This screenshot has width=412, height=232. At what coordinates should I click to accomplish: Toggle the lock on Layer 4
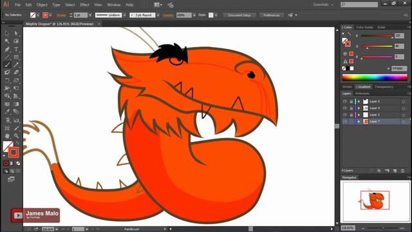click(351, 108)
